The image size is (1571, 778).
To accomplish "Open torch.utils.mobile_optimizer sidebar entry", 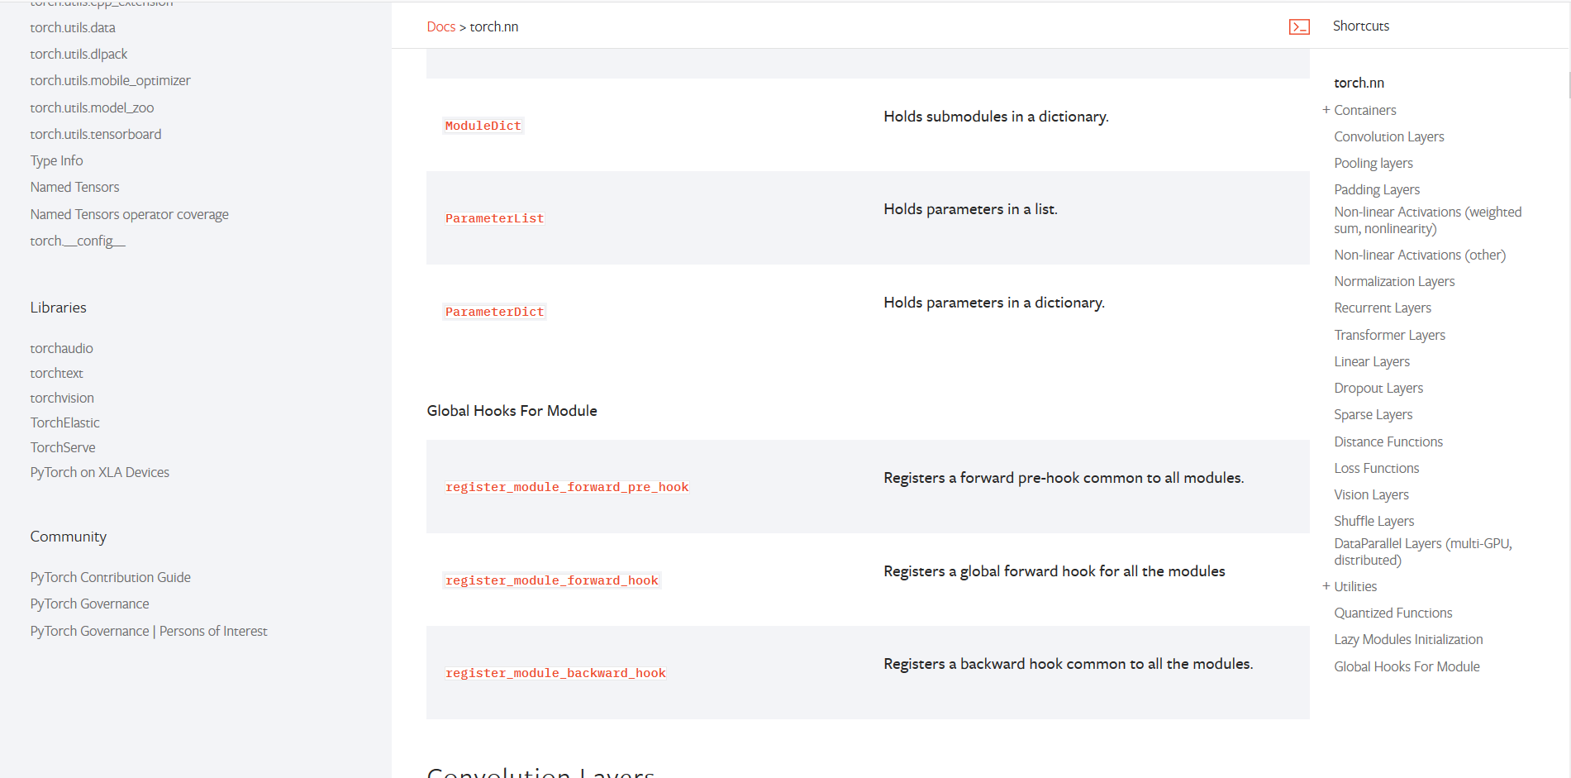I will tap(110, 80).
